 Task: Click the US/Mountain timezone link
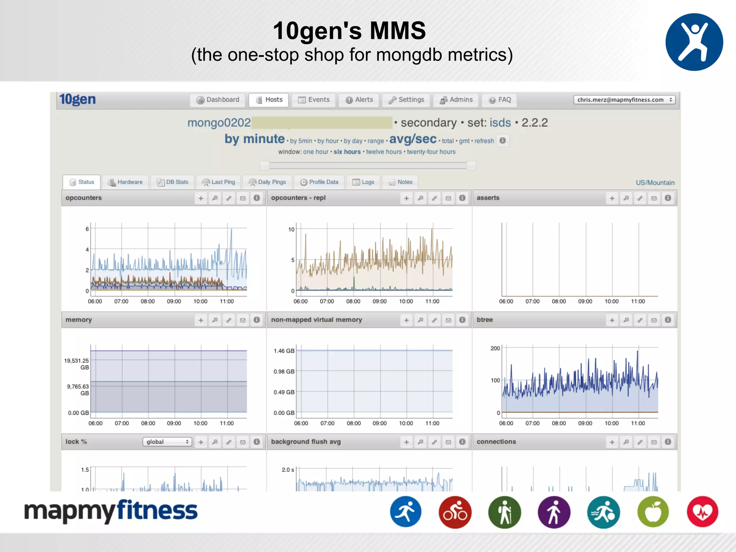655,183
